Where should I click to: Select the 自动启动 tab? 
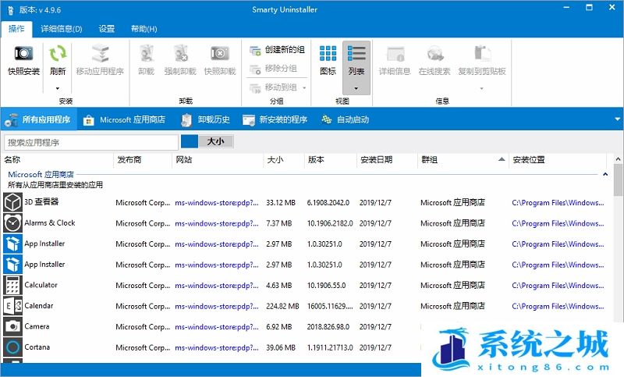click(x=345, y=119)
